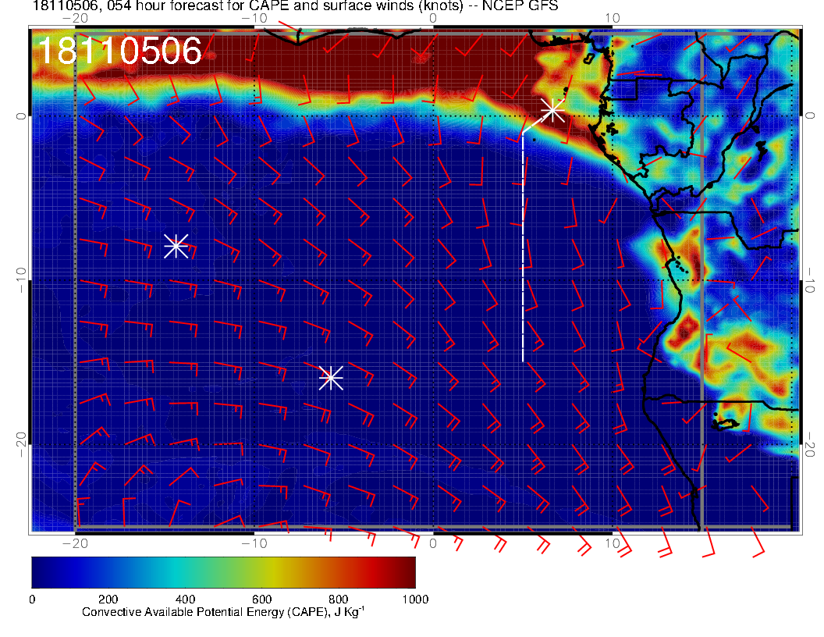Select the westernmost white asterisk marker
Screen dimensions: 824x637
pyautogui.click(x=176, y=245)
